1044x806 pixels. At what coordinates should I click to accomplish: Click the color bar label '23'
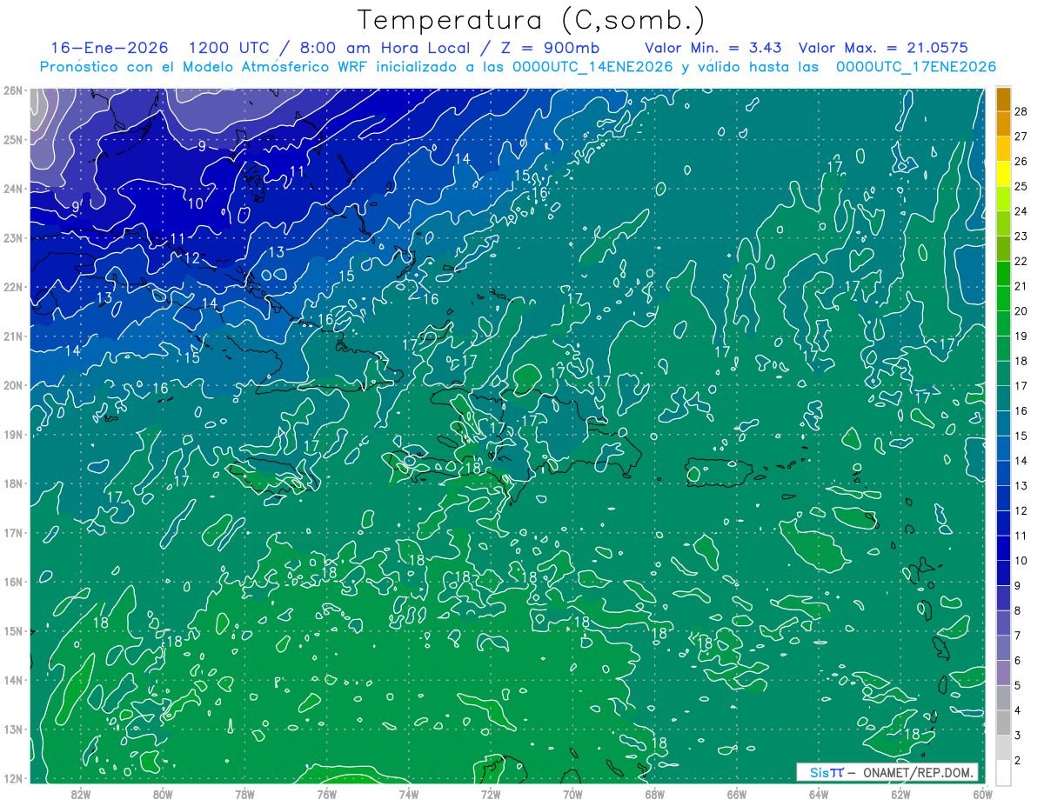[x=1021, y=236]
